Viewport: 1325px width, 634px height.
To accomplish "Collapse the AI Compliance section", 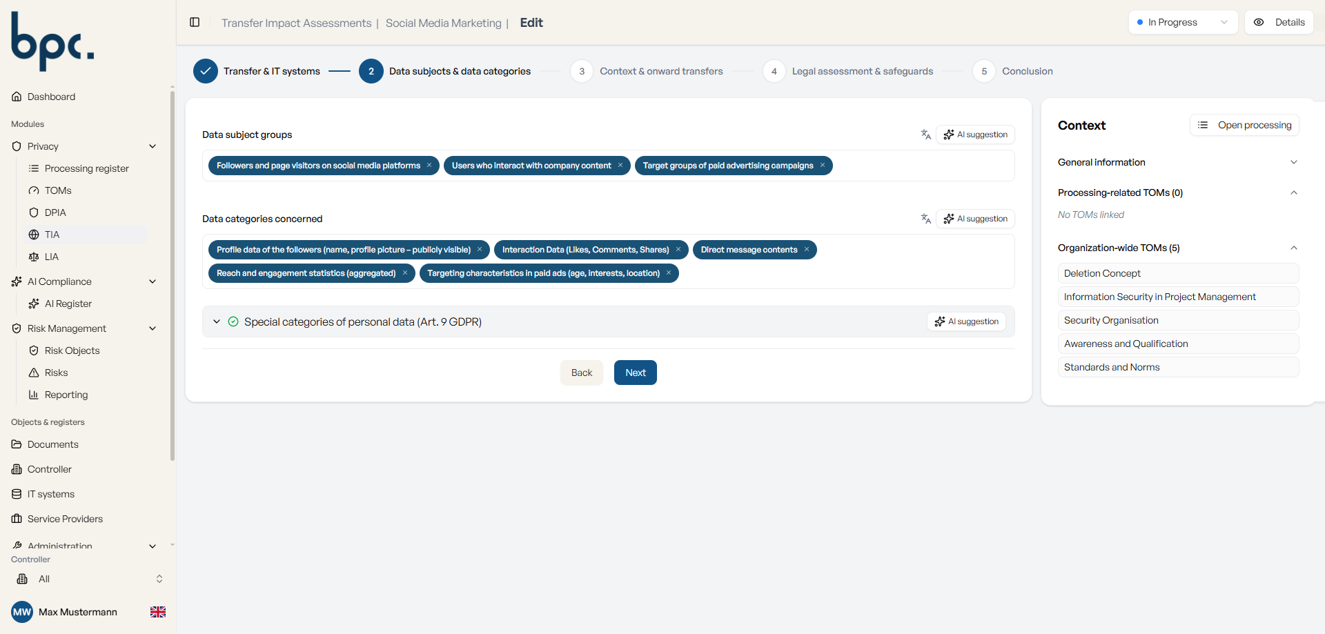I will [x=153, y=281].
